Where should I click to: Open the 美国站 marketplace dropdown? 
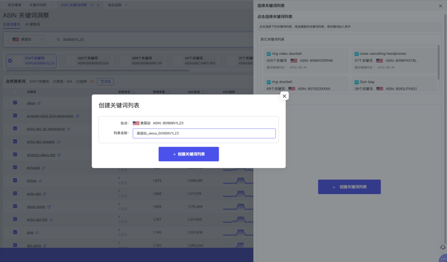(28, 40)
